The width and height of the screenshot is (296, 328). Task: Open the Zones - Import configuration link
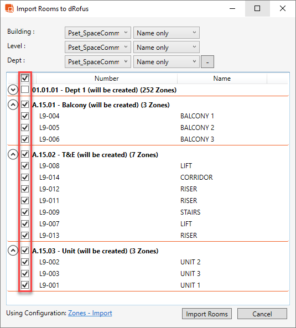tap(90, 313)
